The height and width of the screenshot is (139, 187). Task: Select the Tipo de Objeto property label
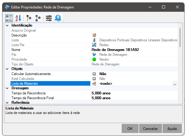click(x=22, y=64)
